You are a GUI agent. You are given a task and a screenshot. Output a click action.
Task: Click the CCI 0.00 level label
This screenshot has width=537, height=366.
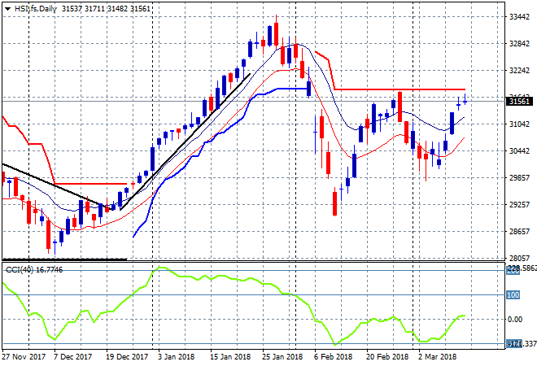coord(515,320)
